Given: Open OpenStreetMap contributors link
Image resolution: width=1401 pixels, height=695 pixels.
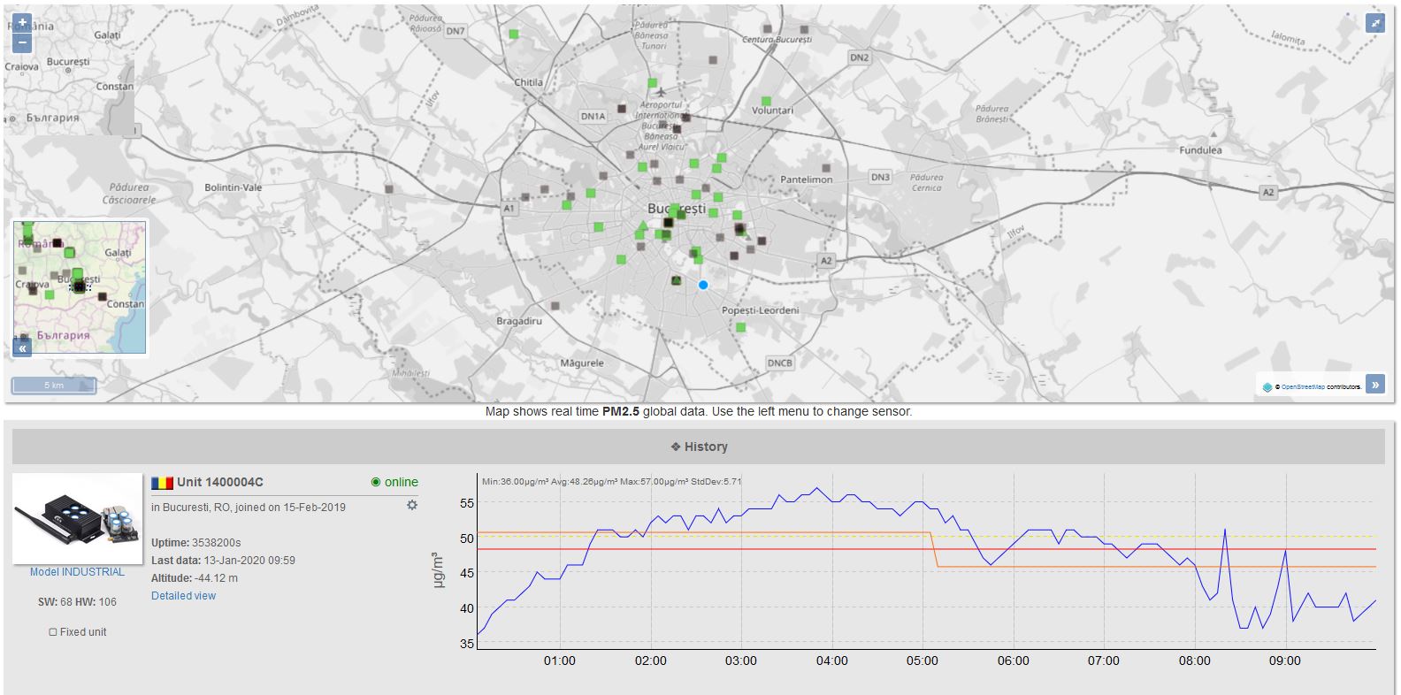Looking at the screenshot, I should [x=1302, y=387].
